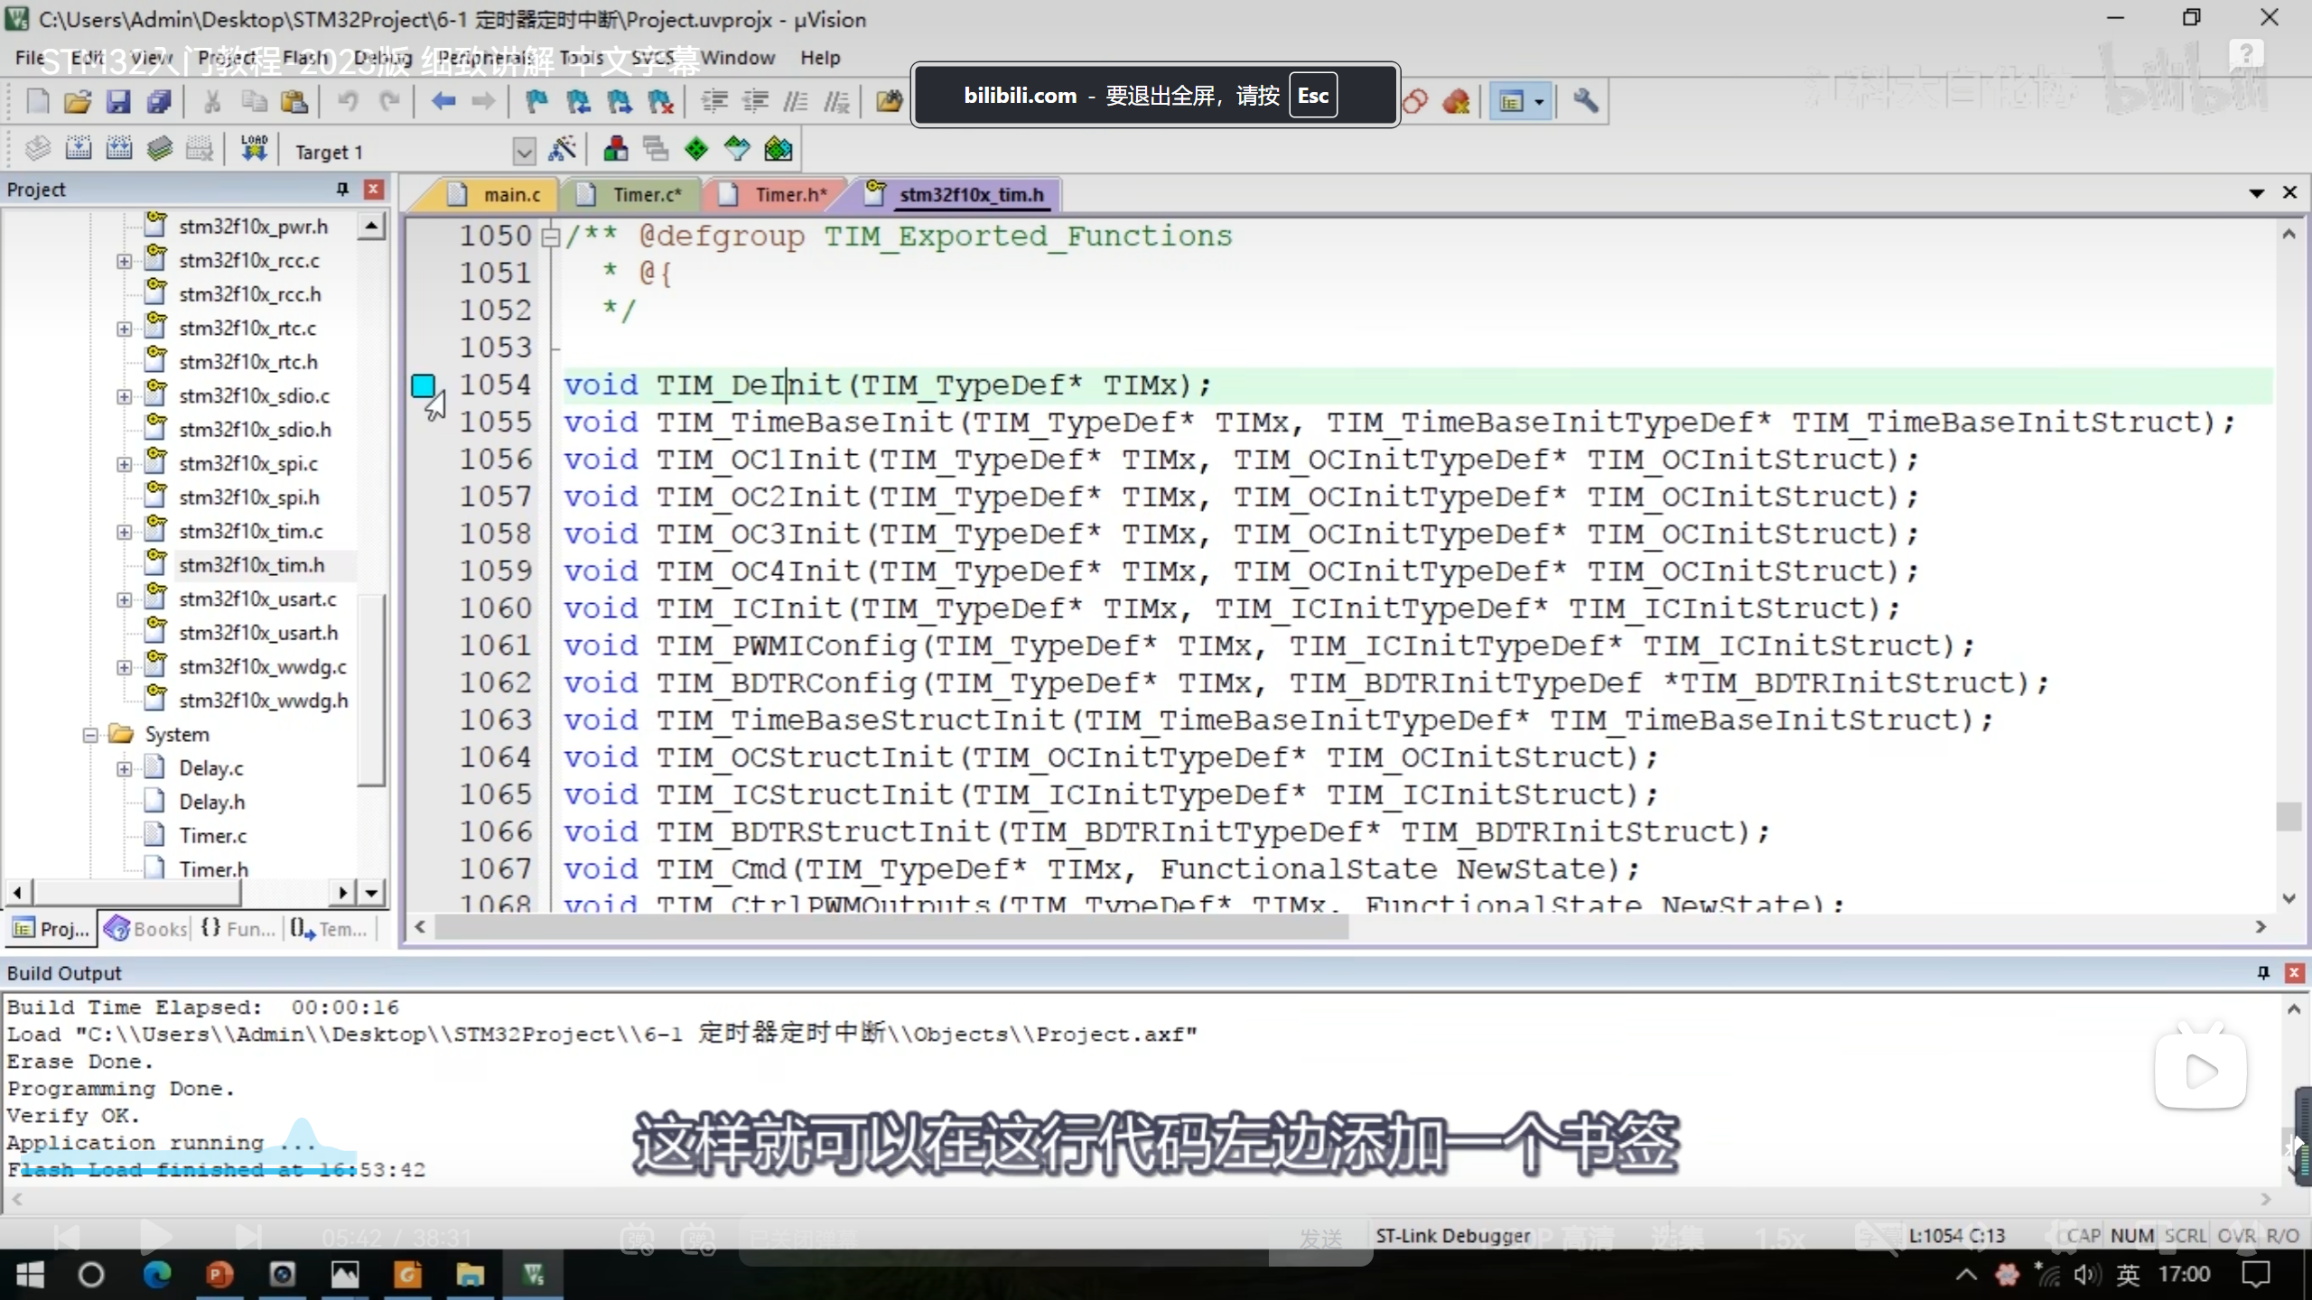Image resolution: width=2312 pixels, height=1300 pixels.
Task: Click the Rebuild all target files icon
Action: (119, 149)
